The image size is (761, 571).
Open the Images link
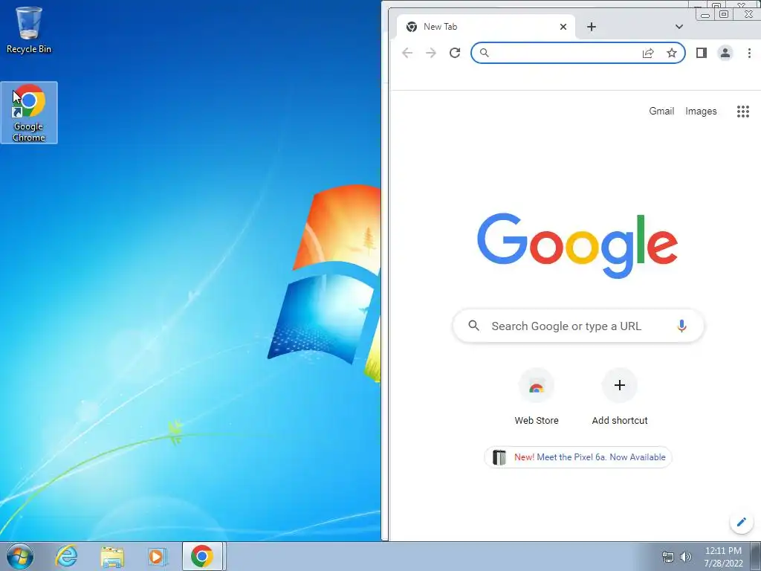click(x=701, y=112)
